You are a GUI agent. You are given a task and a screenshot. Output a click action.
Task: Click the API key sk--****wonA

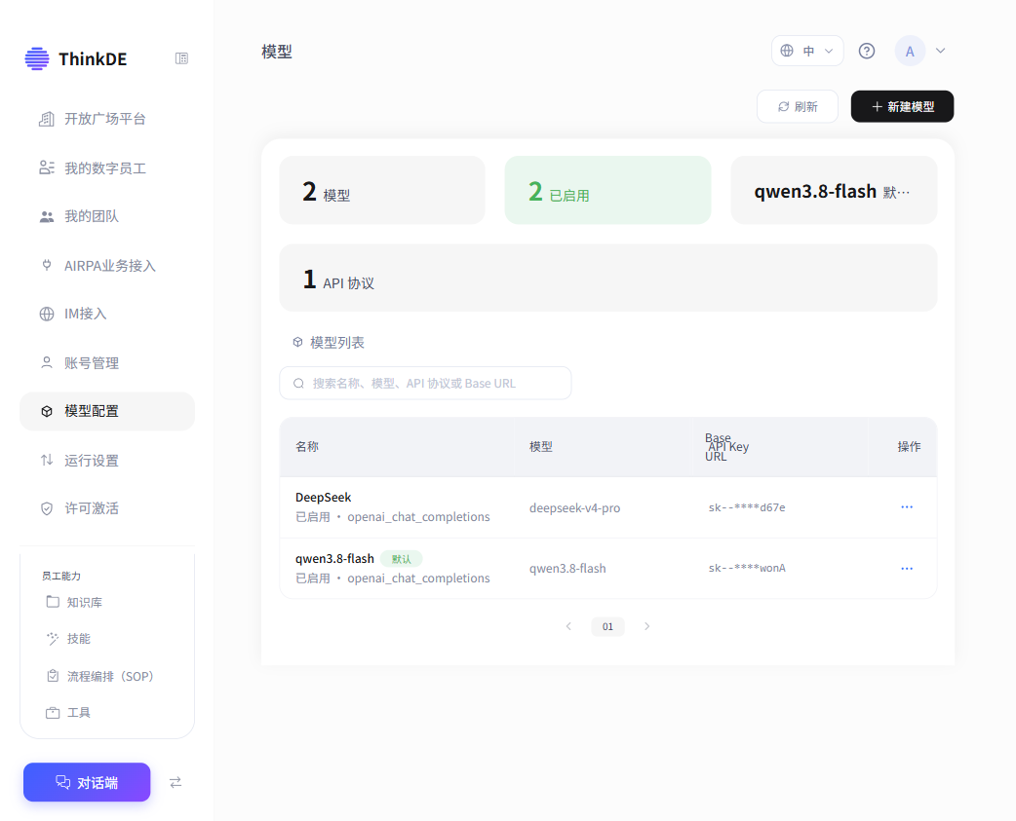(747, 568)
